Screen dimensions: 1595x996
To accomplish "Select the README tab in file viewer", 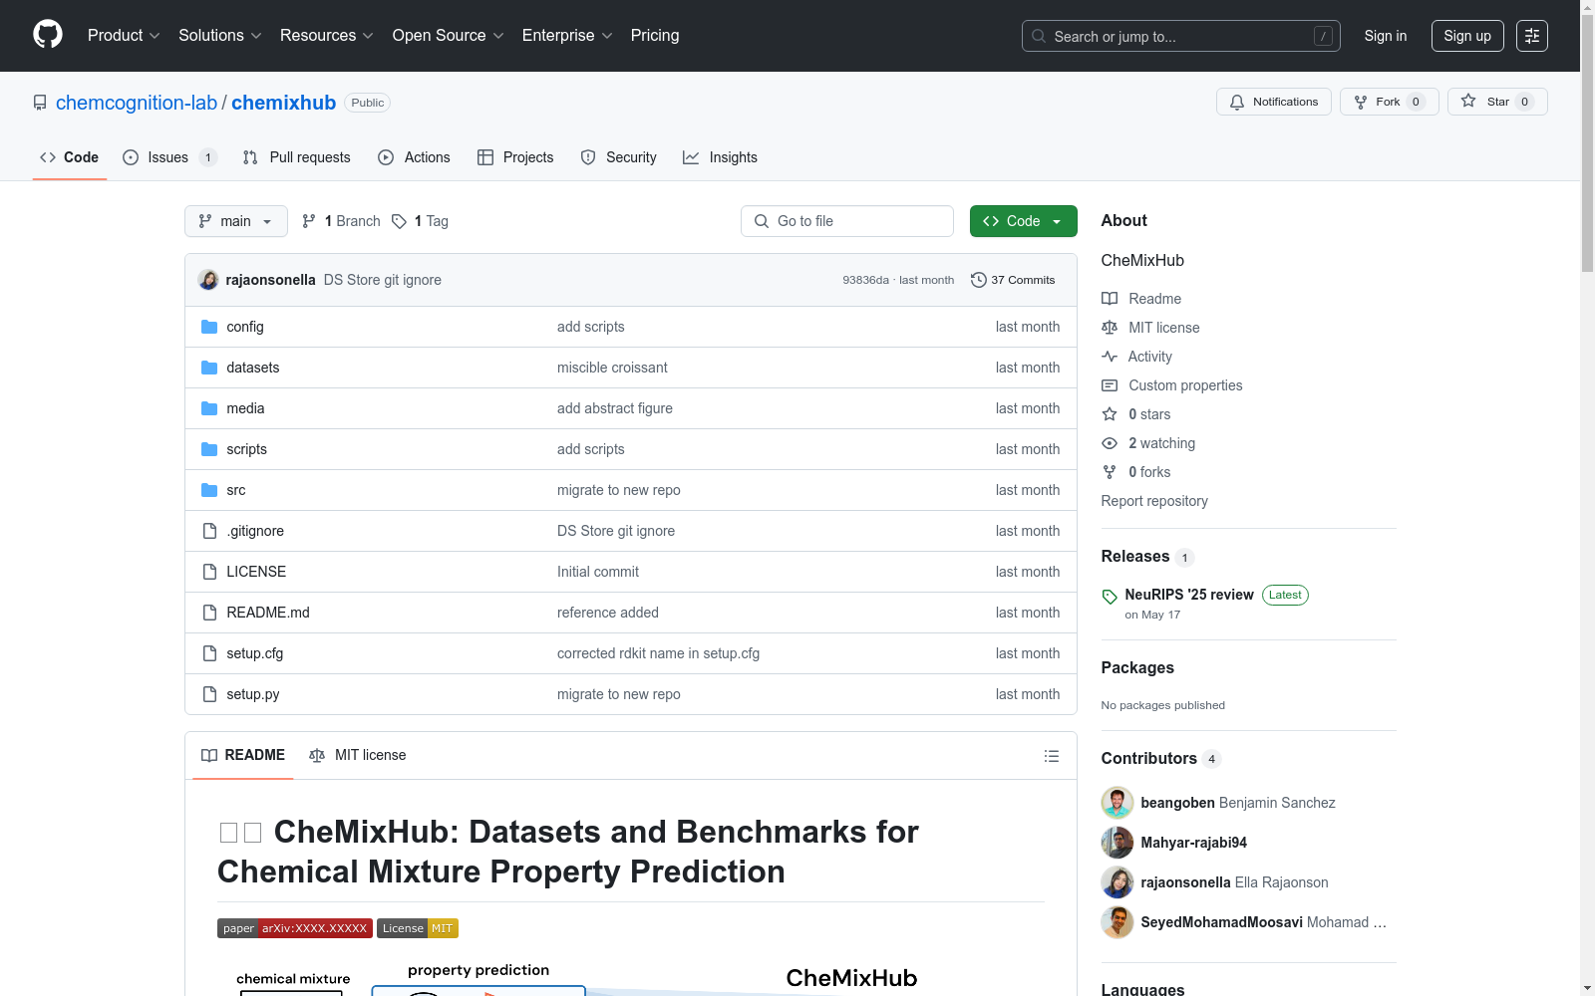I will 243,755.
